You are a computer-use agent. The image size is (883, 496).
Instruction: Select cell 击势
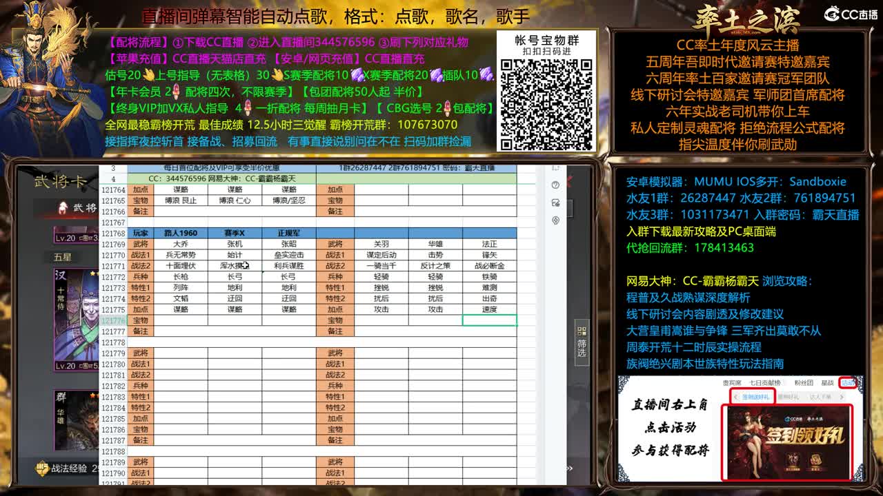coord(435,255)
